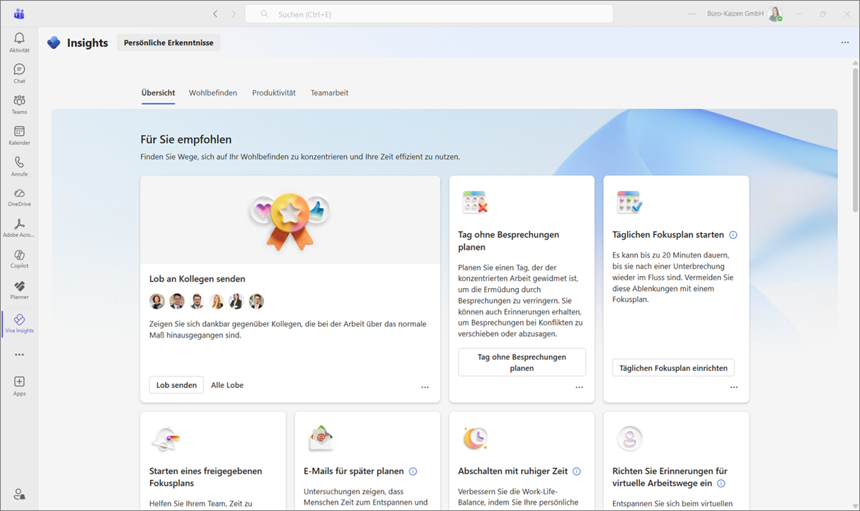
Task: Open the Kalender app icon
Action: click(x=19, y=135)
